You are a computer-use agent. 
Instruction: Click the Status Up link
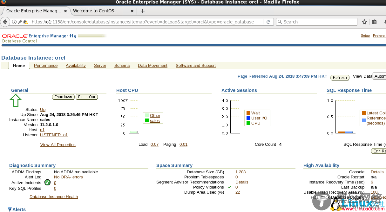tap(43, 110)
